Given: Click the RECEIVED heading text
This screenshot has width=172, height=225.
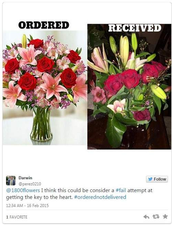Looking at the screenshot, I should 135,28.
